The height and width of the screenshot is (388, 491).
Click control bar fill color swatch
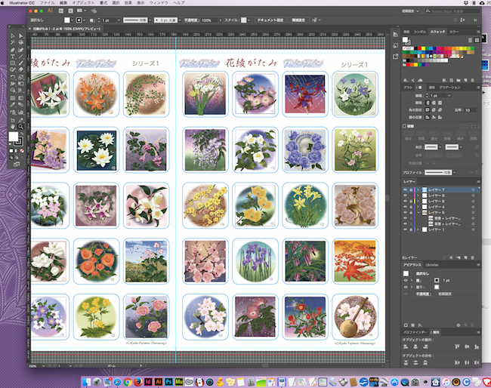(67, 20)
